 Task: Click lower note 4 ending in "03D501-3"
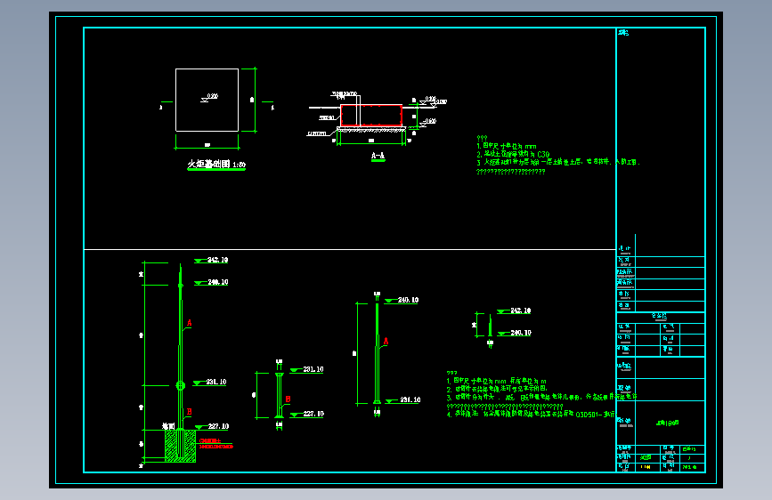531,415
